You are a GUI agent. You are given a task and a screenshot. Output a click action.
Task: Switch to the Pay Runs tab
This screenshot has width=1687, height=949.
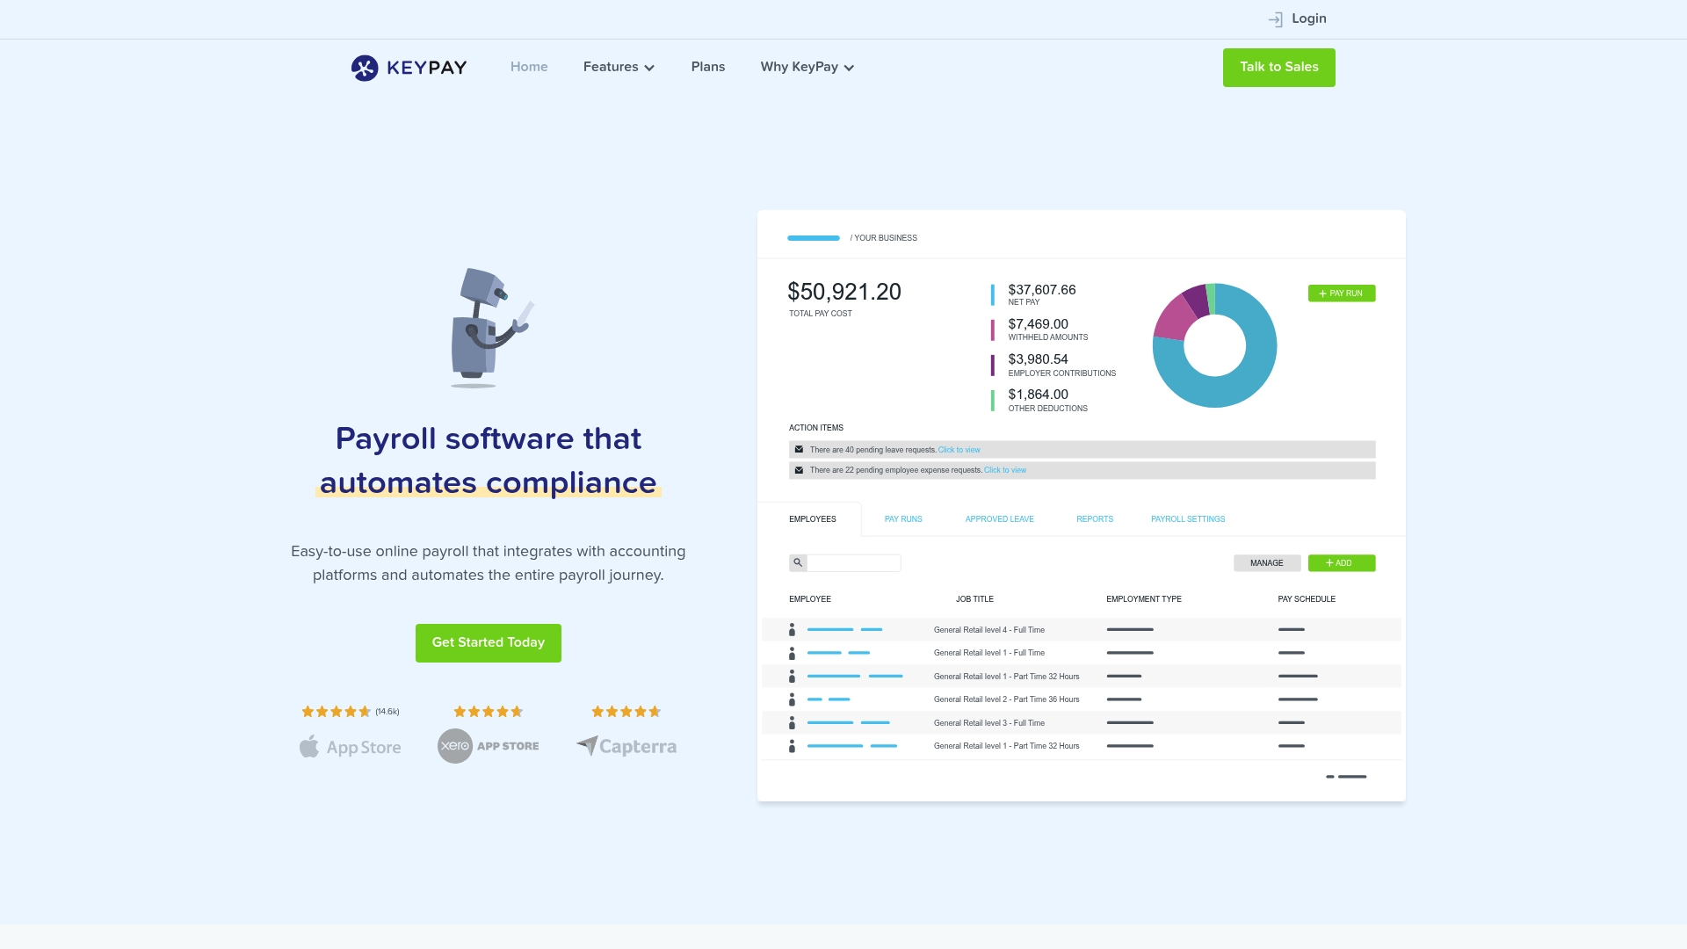903,519
